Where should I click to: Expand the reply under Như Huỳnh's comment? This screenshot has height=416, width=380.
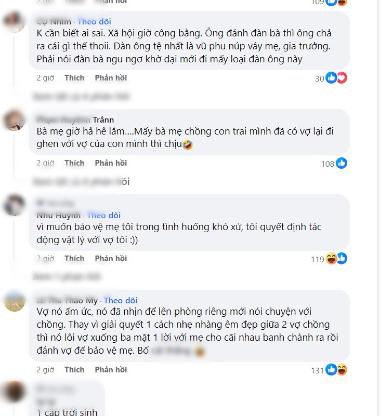tap(67, 277)
